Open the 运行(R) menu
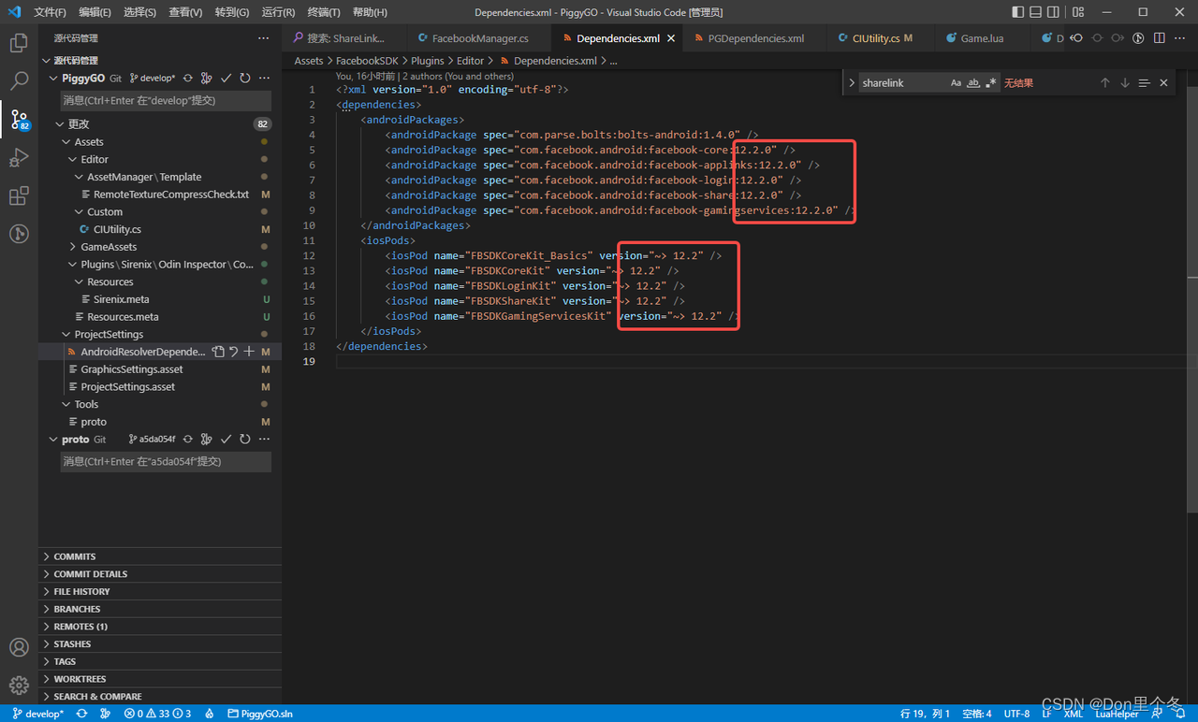Screen dimensions: 1198x722 [x=278, y=12]
